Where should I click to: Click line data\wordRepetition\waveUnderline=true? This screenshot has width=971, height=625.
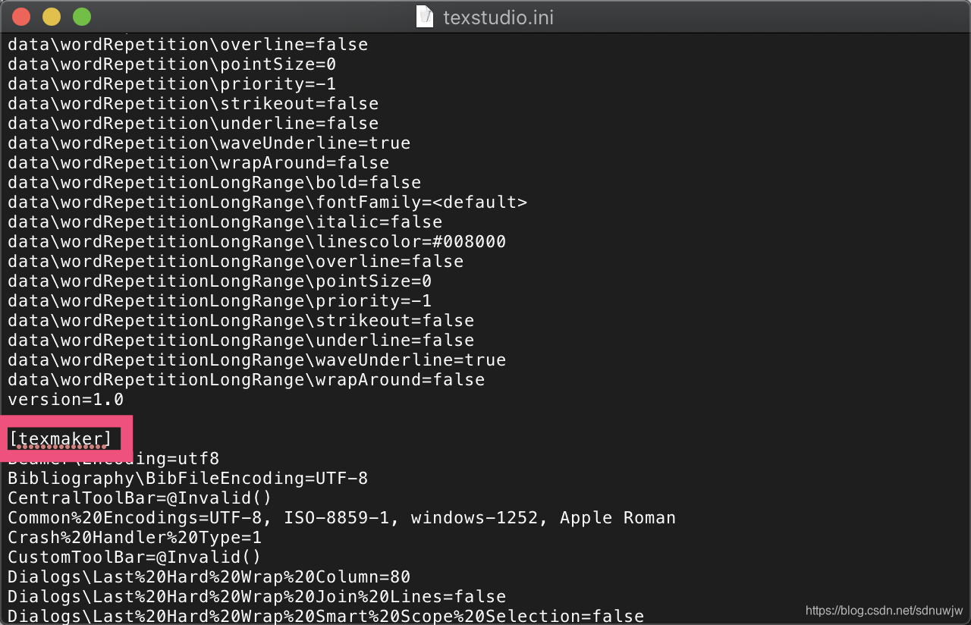pos(209,143)
